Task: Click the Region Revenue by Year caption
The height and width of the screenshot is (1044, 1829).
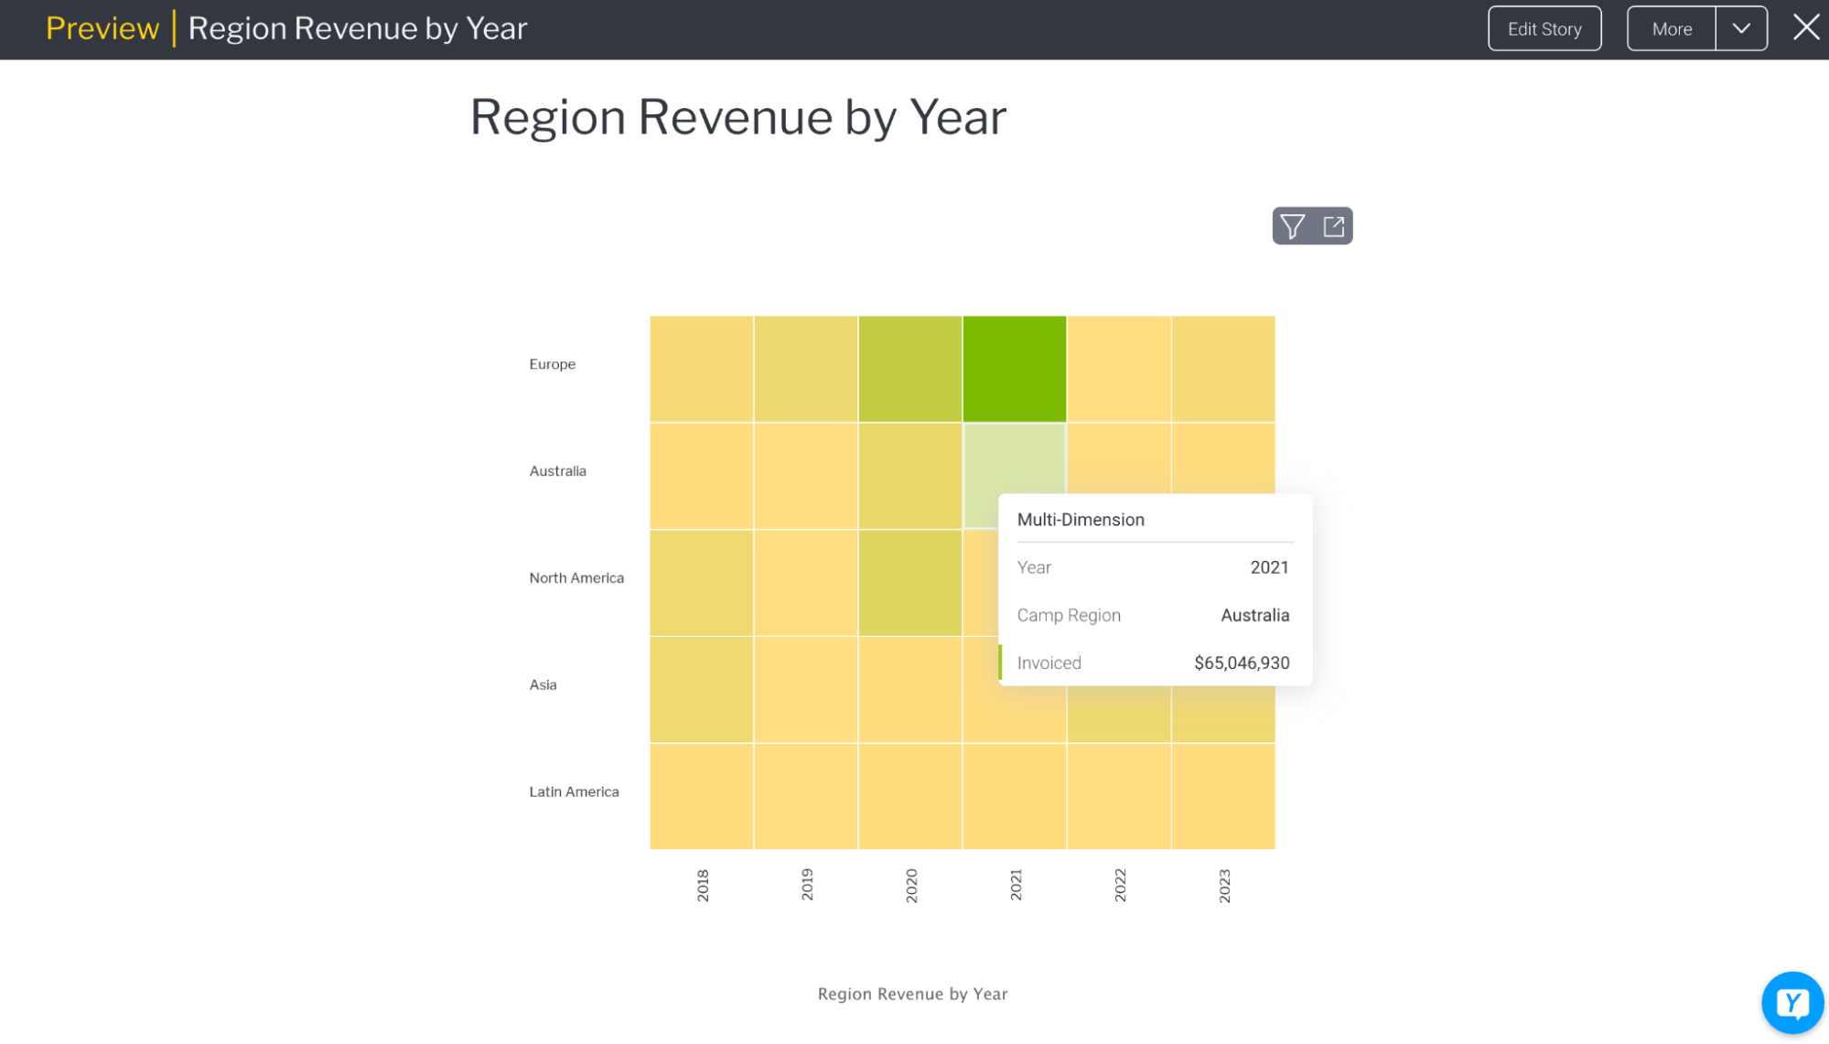Action: coord(912,994)
